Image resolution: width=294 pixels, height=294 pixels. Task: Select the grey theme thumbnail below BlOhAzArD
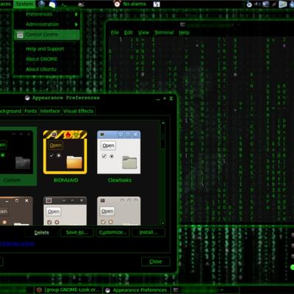(x=65, y=211)
